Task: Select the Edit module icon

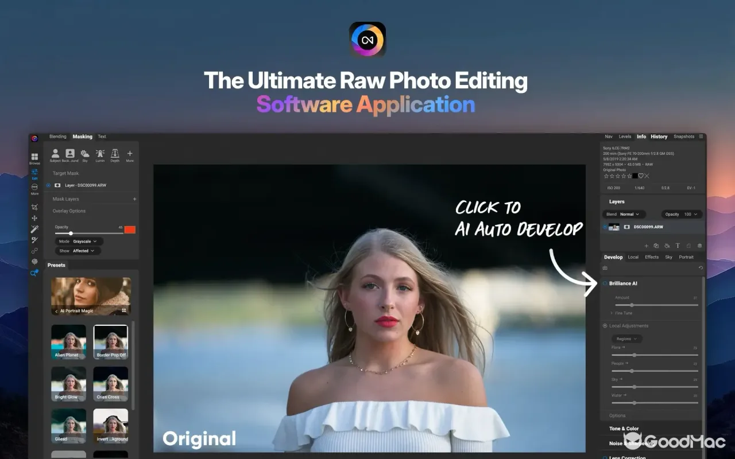Action: pos(34,174)
